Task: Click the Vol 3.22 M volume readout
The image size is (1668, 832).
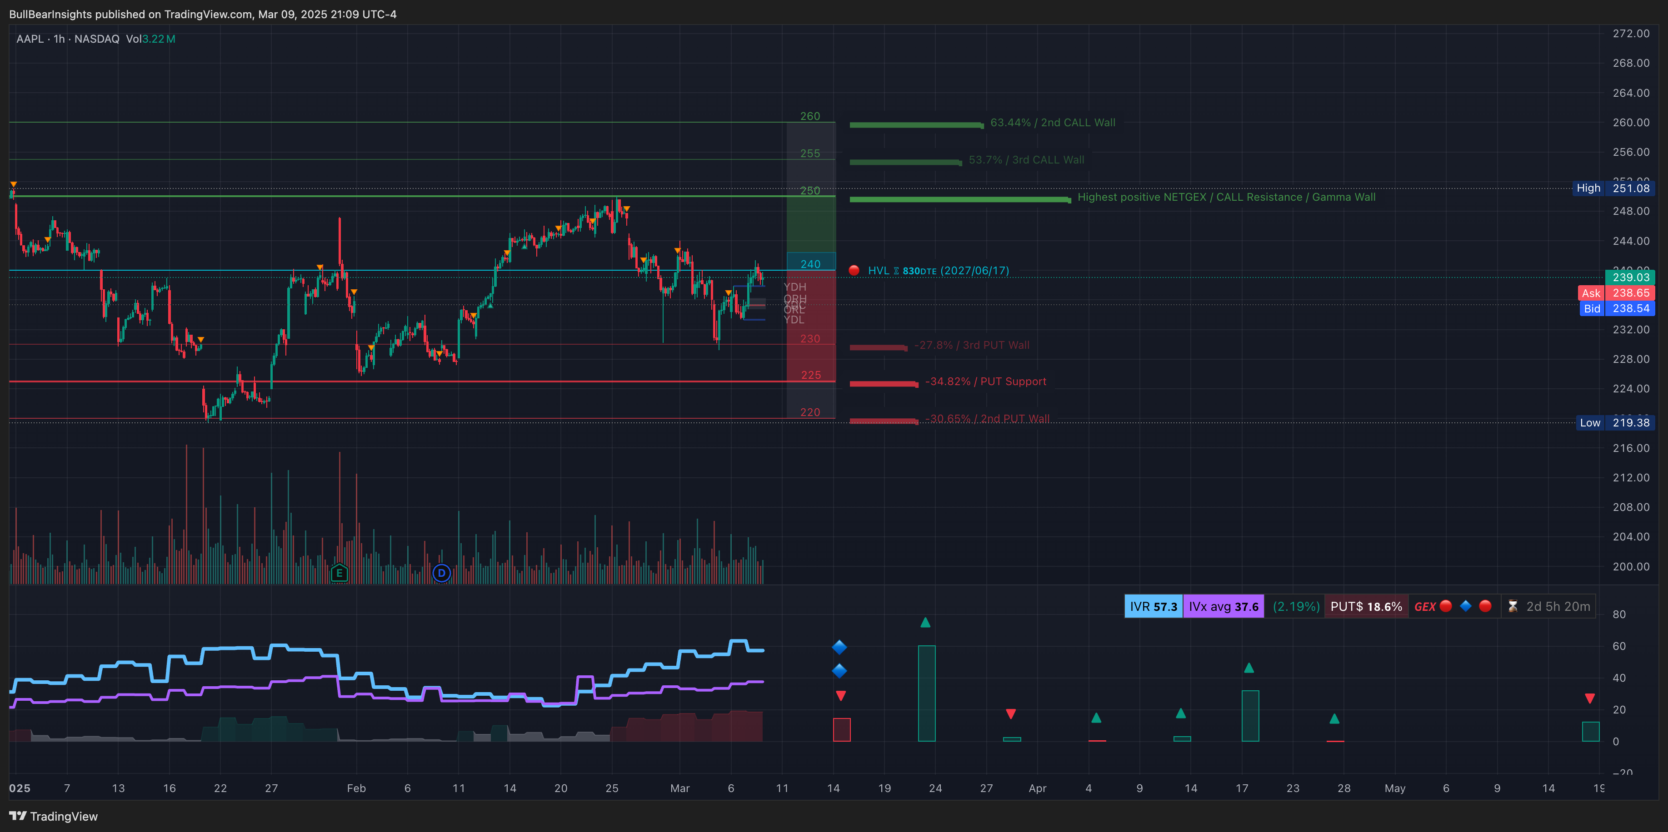Action: tap(150, 39)
